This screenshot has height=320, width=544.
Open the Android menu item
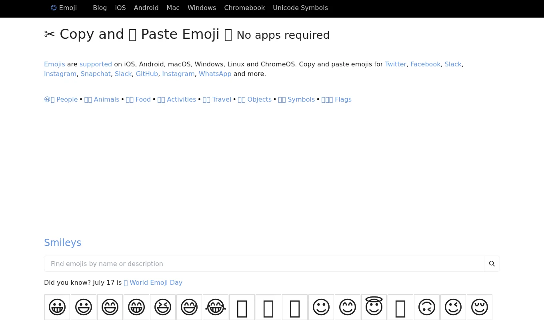(146, 8)
